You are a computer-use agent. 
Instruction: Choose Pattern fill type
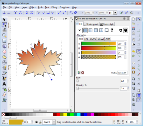(101, 30)
